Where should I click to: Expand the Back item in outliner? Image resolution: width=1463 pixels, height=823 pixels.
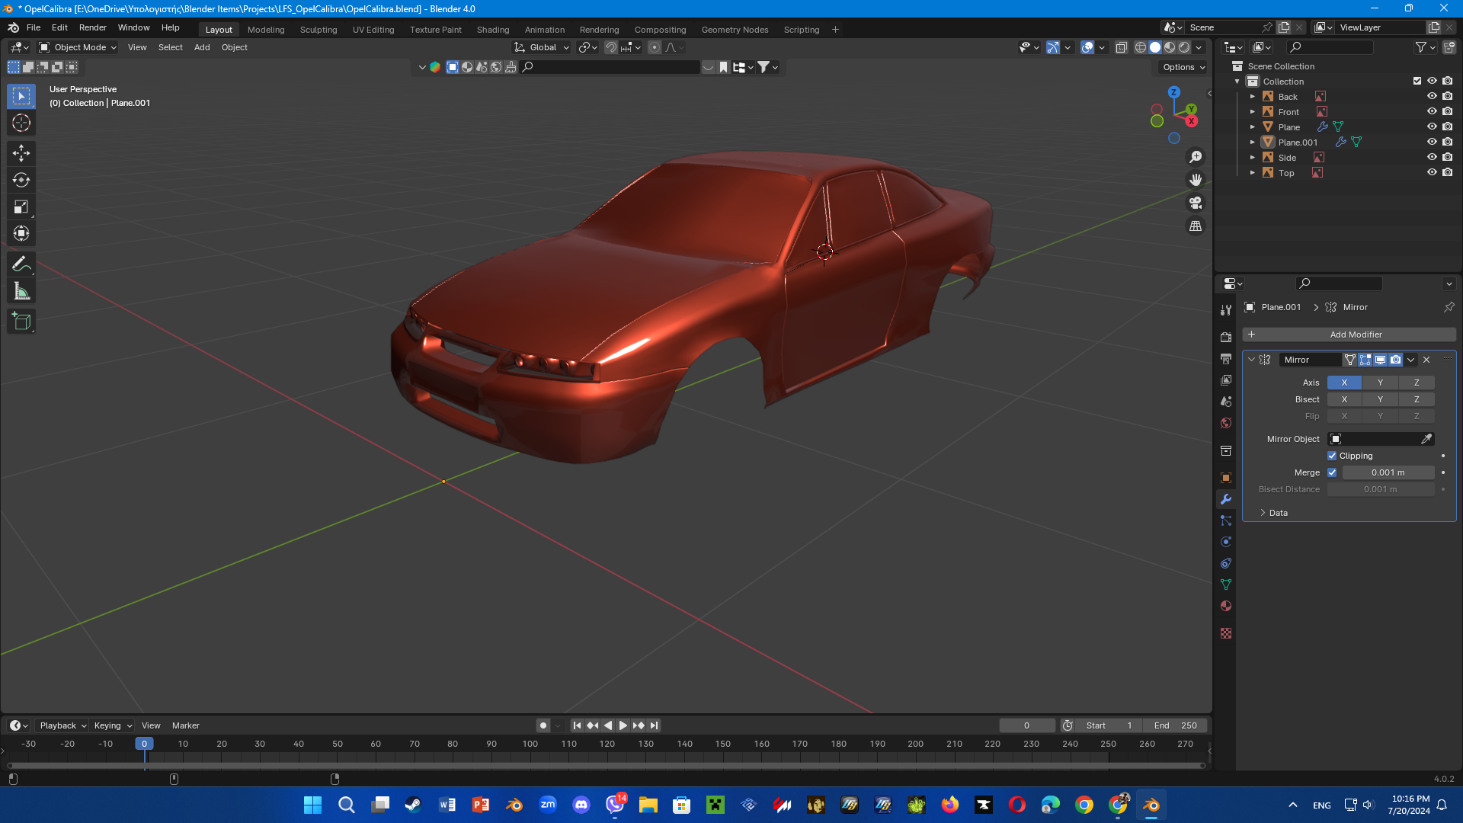1252,97
